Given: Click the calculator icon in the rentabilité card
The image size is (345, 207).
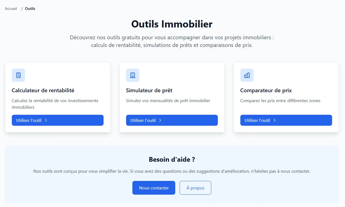Looking at the screenshot, I should click(x=18, y=75).
